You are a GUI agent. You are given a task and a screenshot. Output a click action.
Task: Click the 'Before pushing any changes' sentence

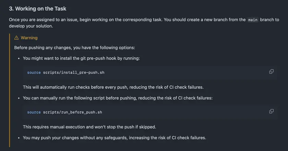tap(75, 48)
